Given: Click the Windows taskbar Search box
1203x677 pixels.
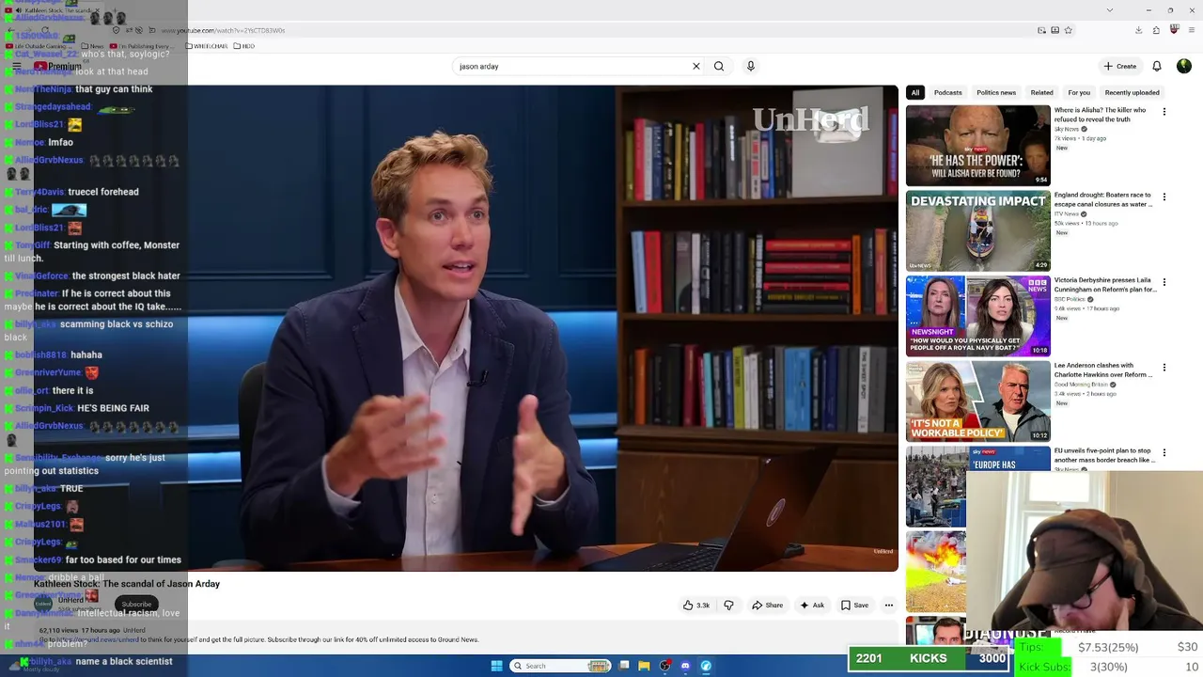Looking at the screenshot, I should (x=560, y=666).
